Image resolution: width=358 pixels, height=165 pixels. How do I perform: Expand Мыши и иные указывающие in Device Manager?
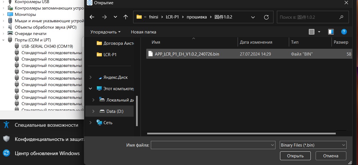pyautogui.click(x=3, y=21)
